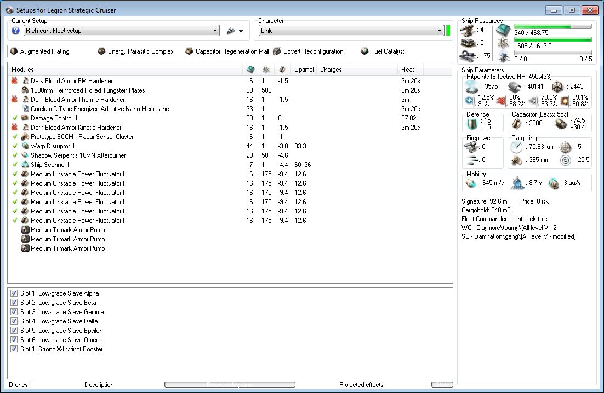604x393 pixels.
Task: Click the Covert Reconfiguration subsystem icon
Action: point(277,51)
